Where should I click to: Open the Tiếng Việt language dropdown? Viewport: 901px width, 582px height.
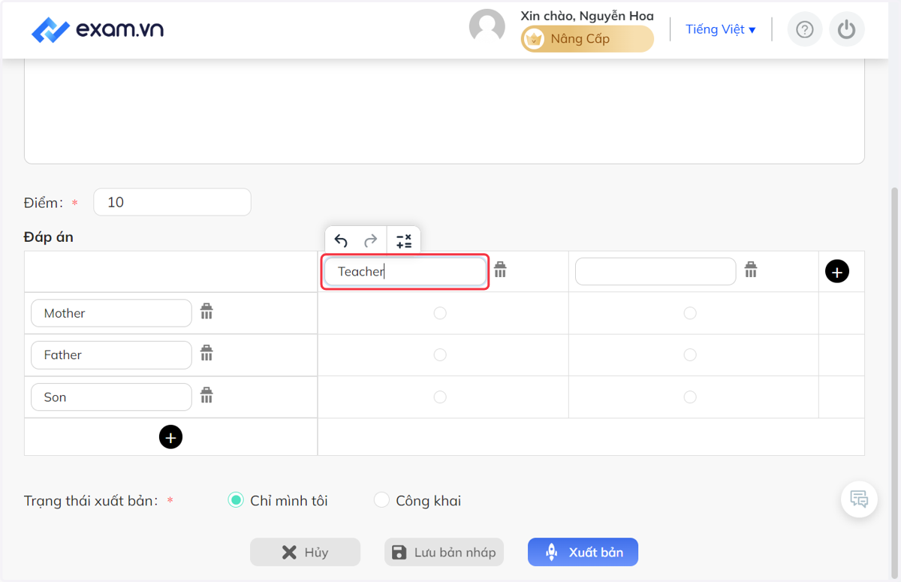click(x=720, y=29)
